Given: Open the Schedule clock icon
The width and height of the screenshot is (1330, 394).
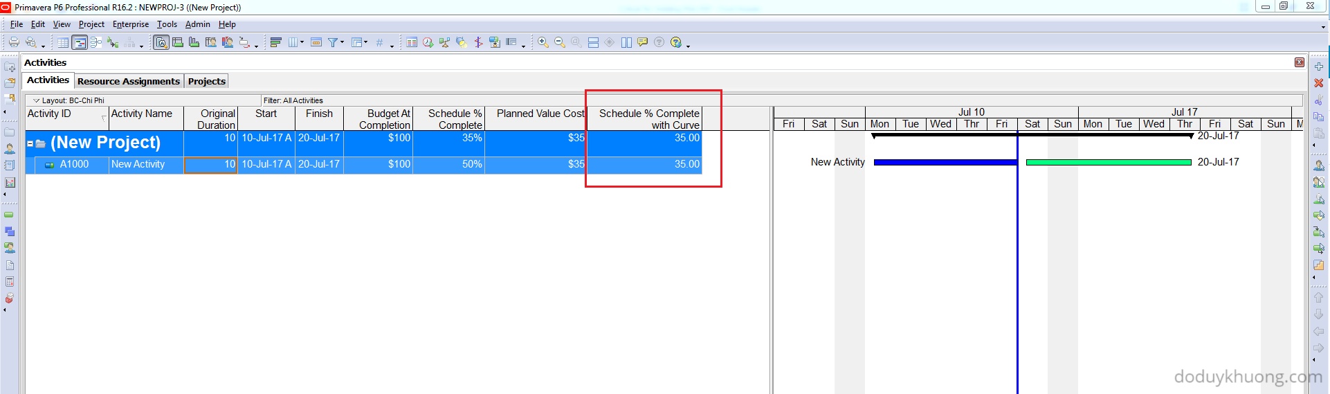Looking at the screenshot, I should 428,43.
